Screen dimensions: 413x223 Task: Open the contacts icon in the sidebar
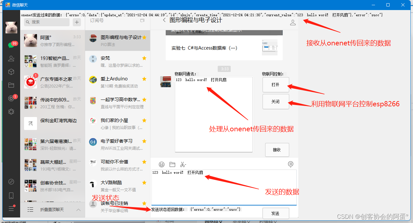(x=11, y=58)
